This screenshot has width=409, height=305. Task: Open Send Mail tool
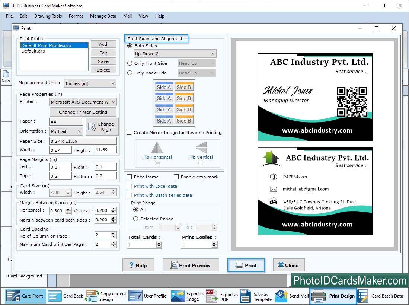[x=292, y=296]
